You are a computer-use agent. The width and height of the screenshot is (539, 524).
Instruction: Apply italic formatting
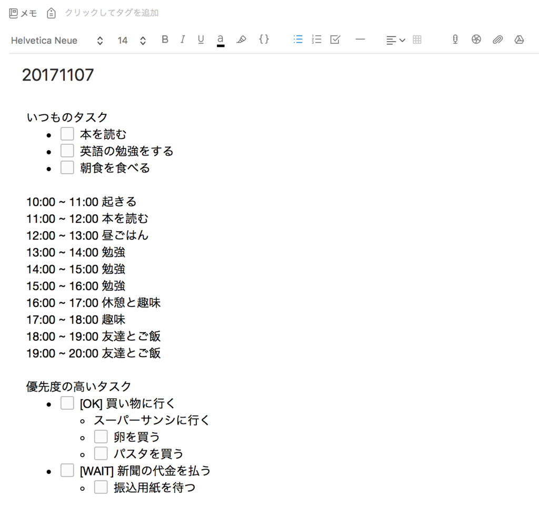[x=183, y=39]
